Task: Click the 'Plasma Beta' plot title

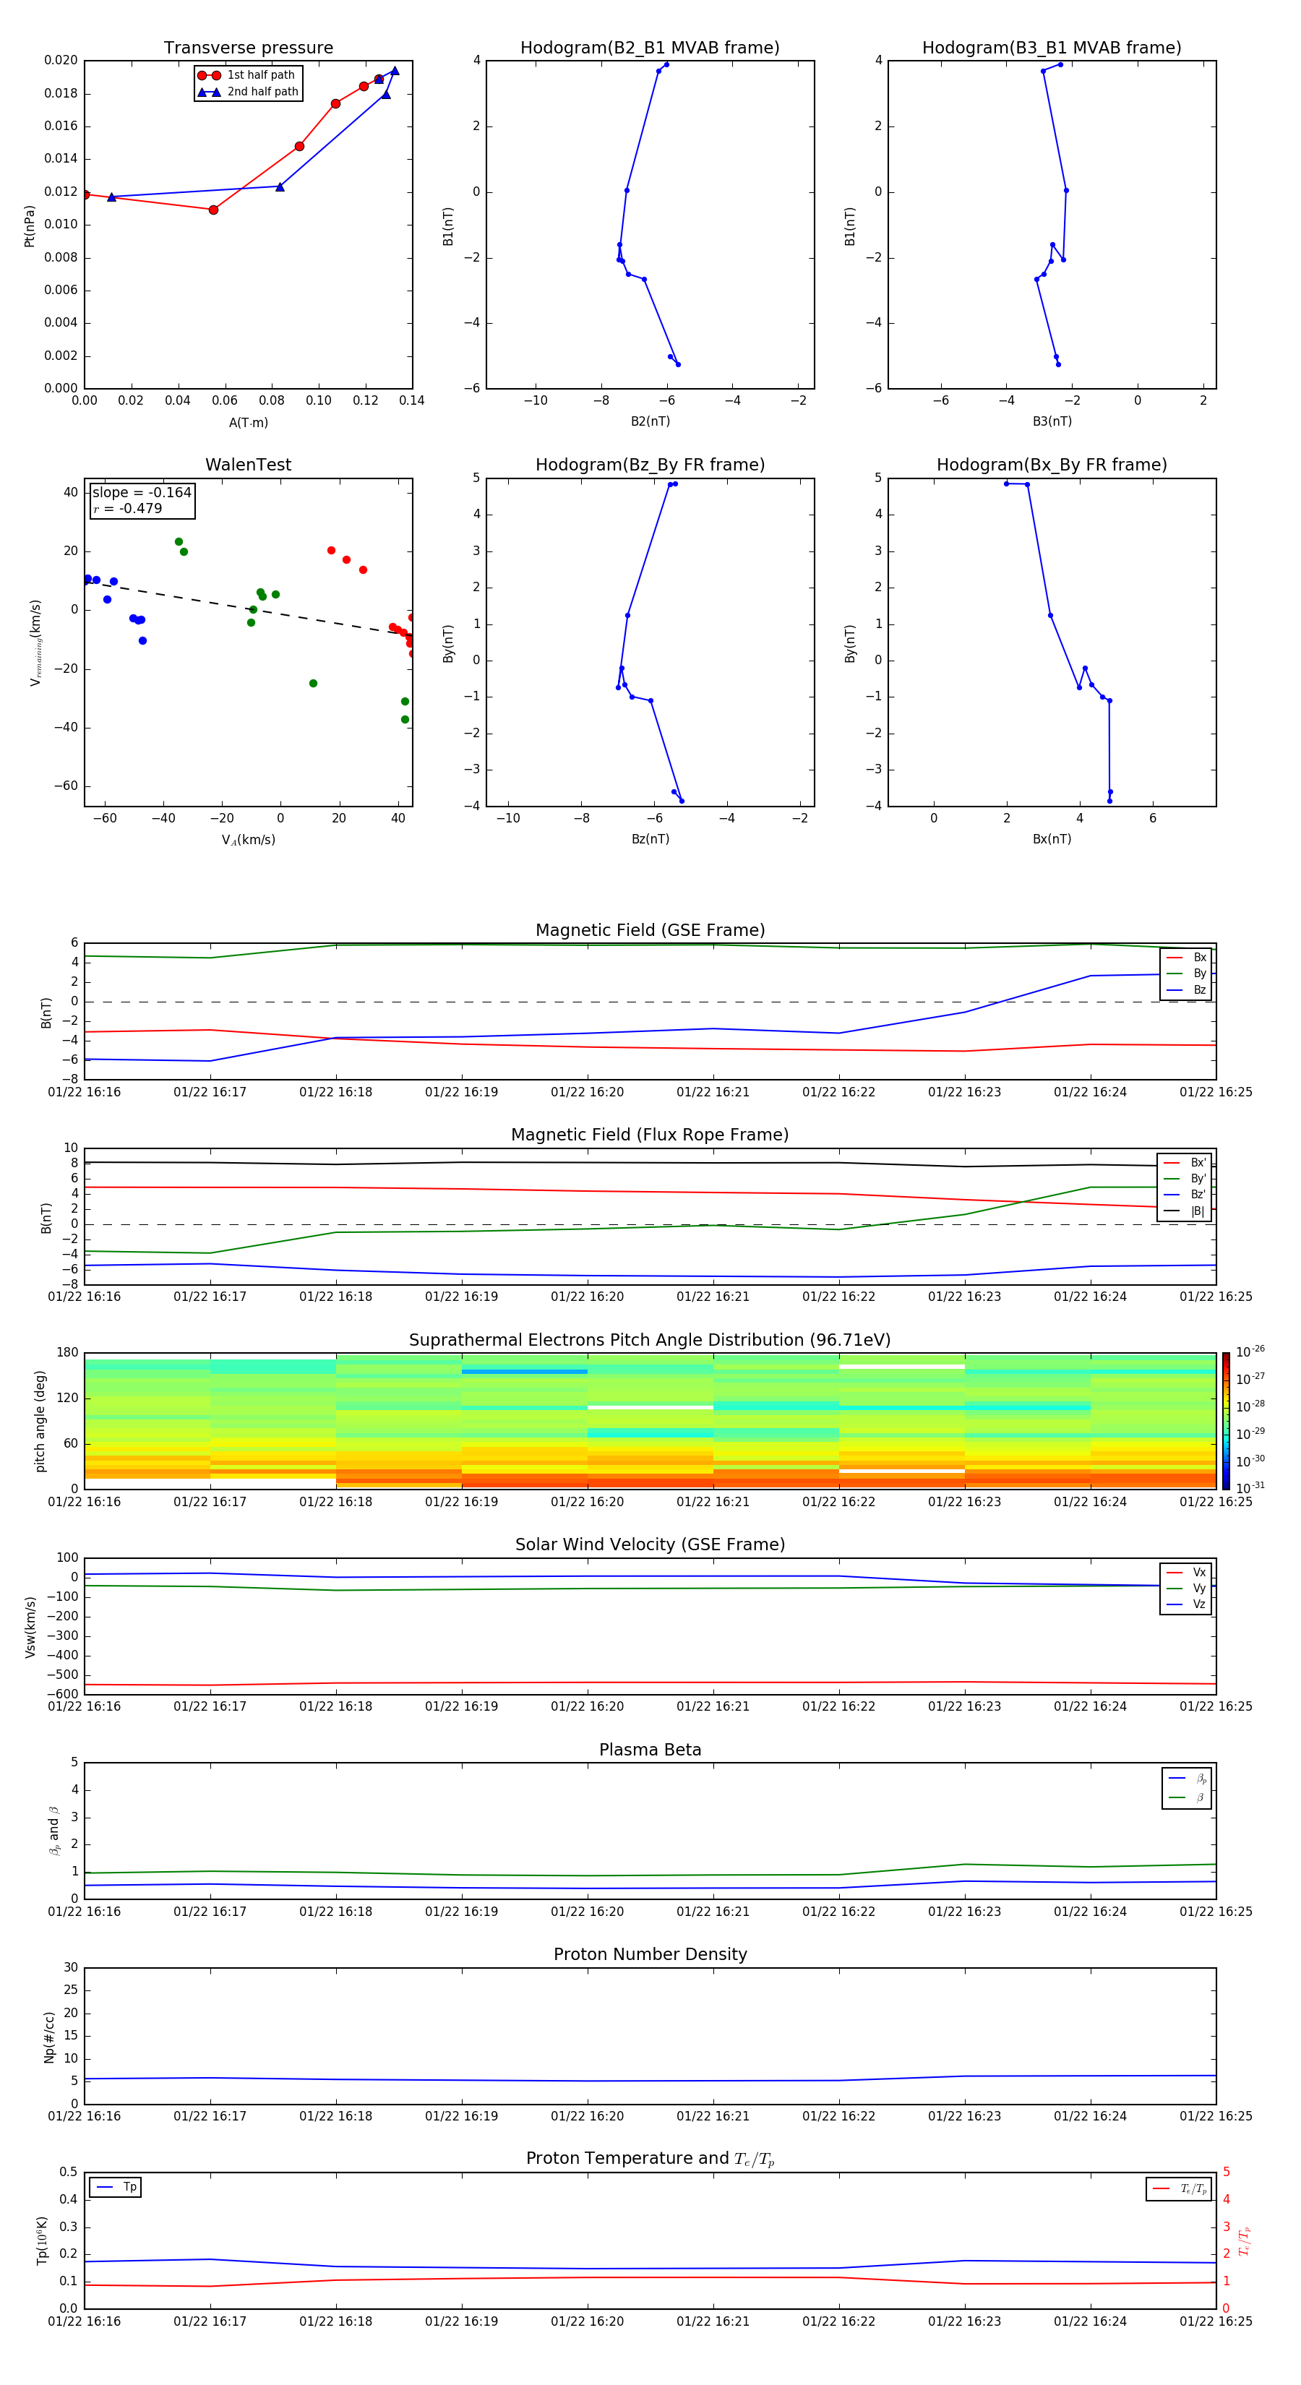Action: pos(650,1750)
